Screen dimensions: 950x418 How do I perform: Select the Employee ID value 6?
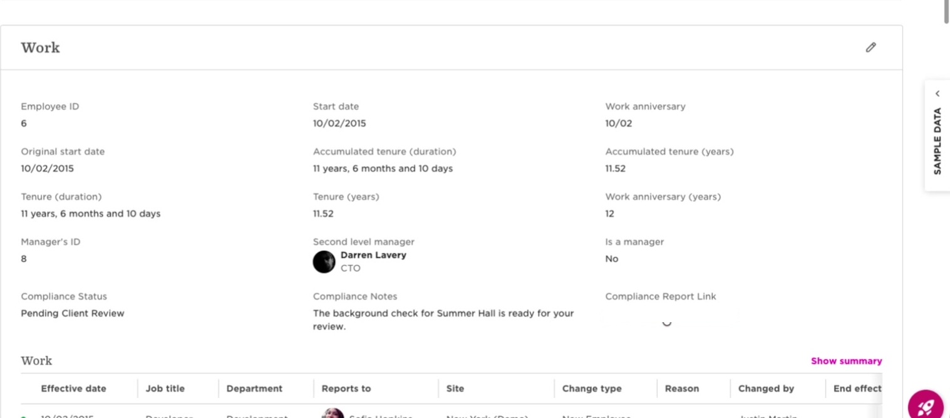tap(24, 123)
